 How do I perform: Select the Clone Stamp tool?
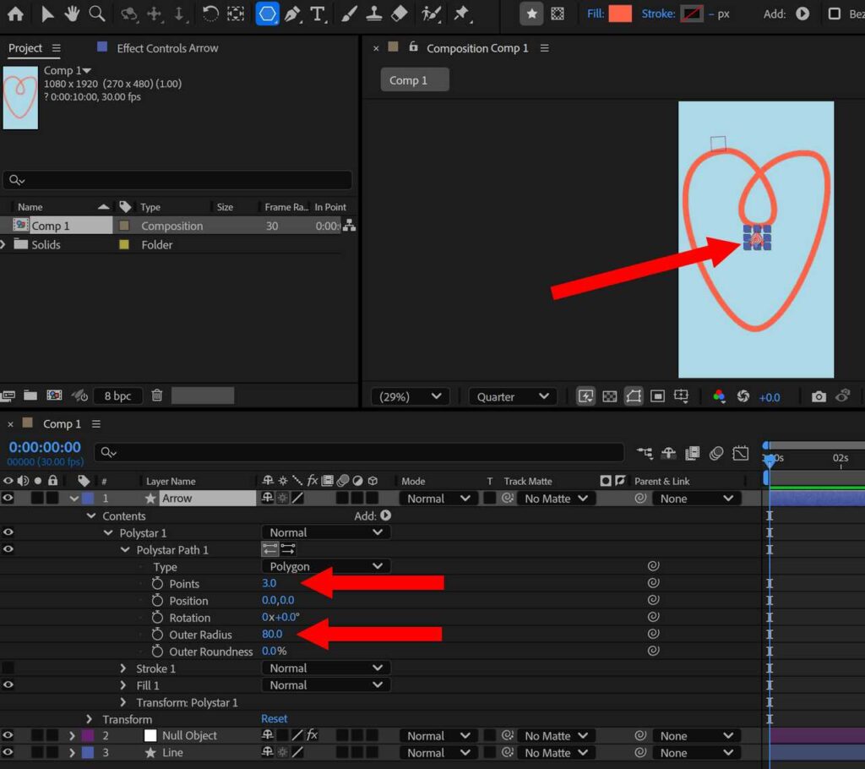click(374, 14)
